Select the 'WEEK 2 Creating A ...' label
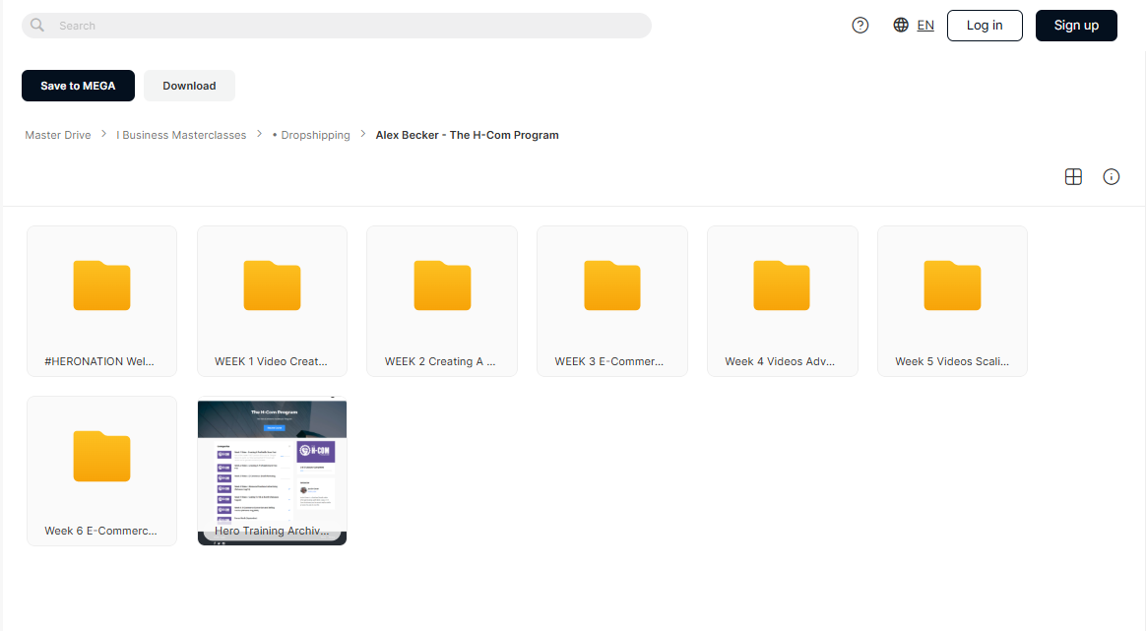The width and height of the screenshot is (1146, 631). click(440, 361)
